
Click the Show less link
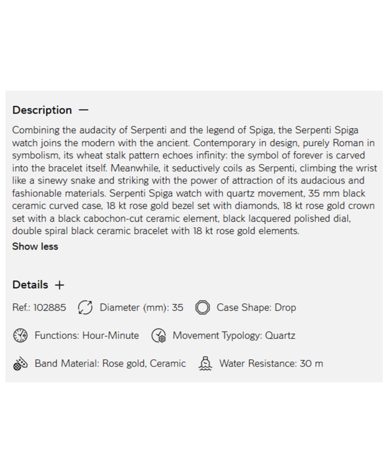tap(35, 247)
